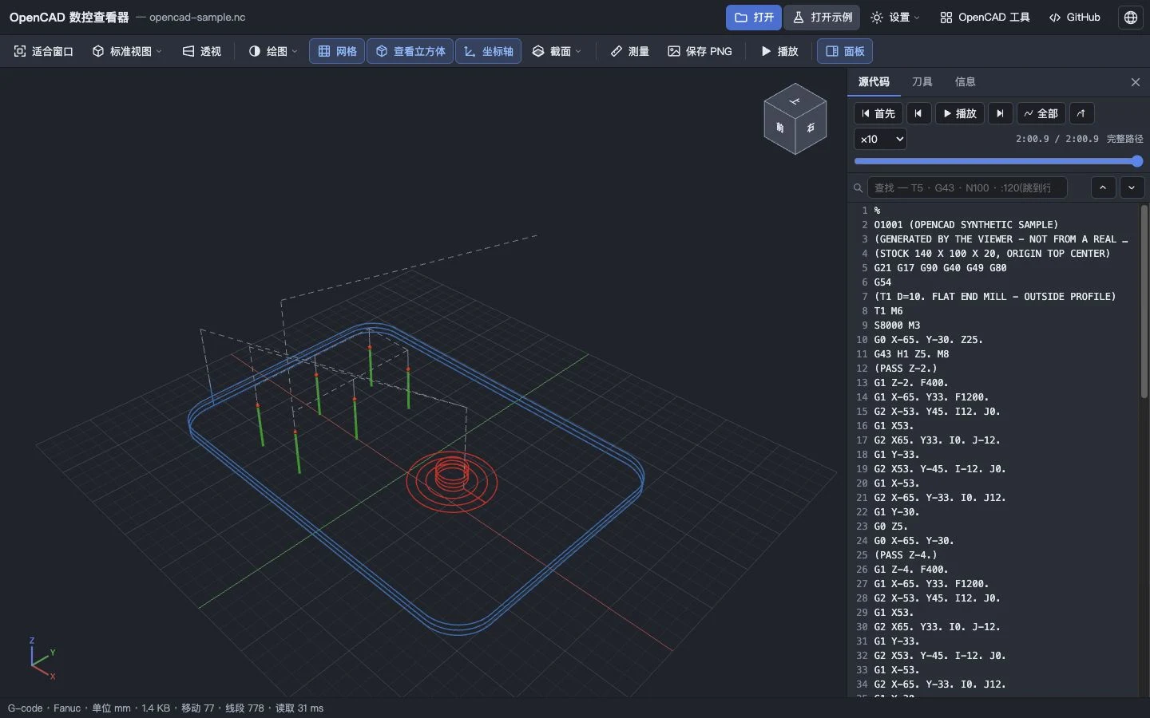Click the view cube right face
The height and width of the screenshot is (718, 1150).
(811, 128)
